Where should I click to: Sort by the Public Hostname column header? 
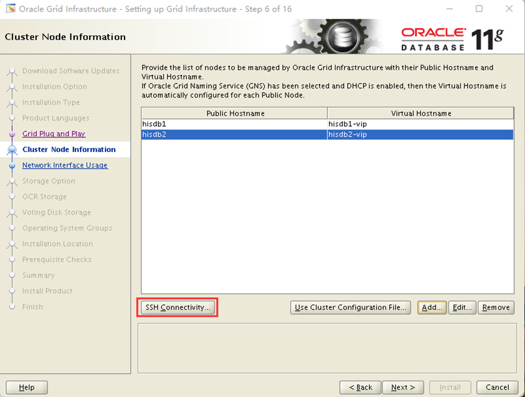(234, 113)
